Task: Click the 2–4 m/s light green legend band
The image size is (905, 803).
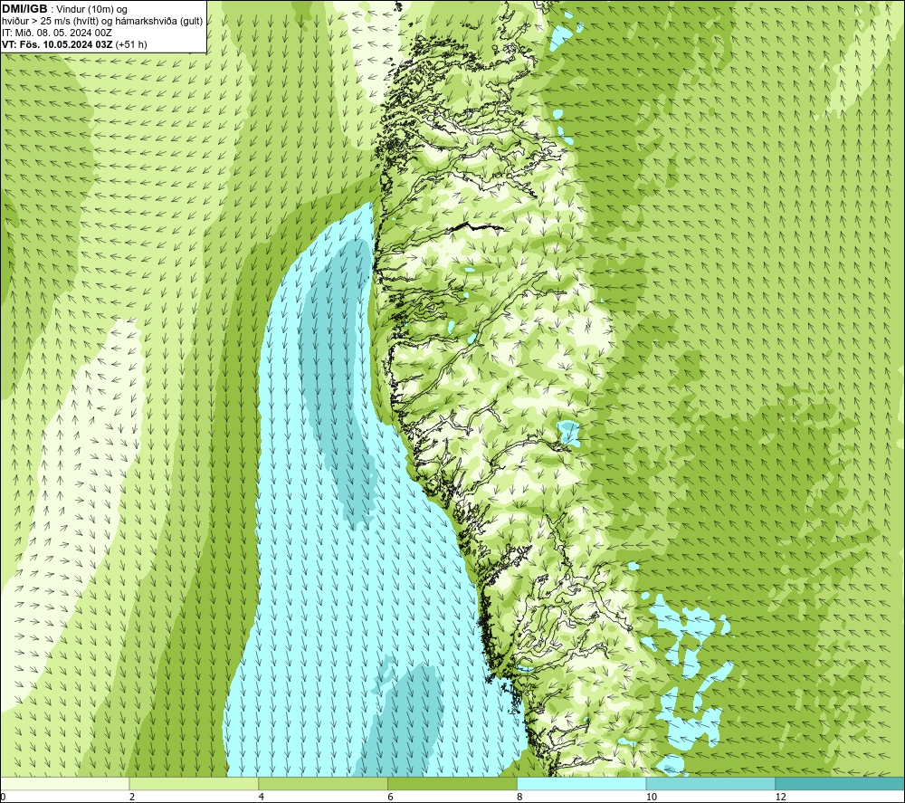Action: tap(194, 783)
